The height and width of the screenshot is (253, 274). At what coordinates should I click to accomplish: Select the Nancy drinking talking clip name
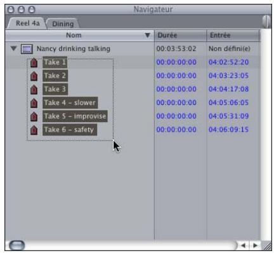point(74,49)
